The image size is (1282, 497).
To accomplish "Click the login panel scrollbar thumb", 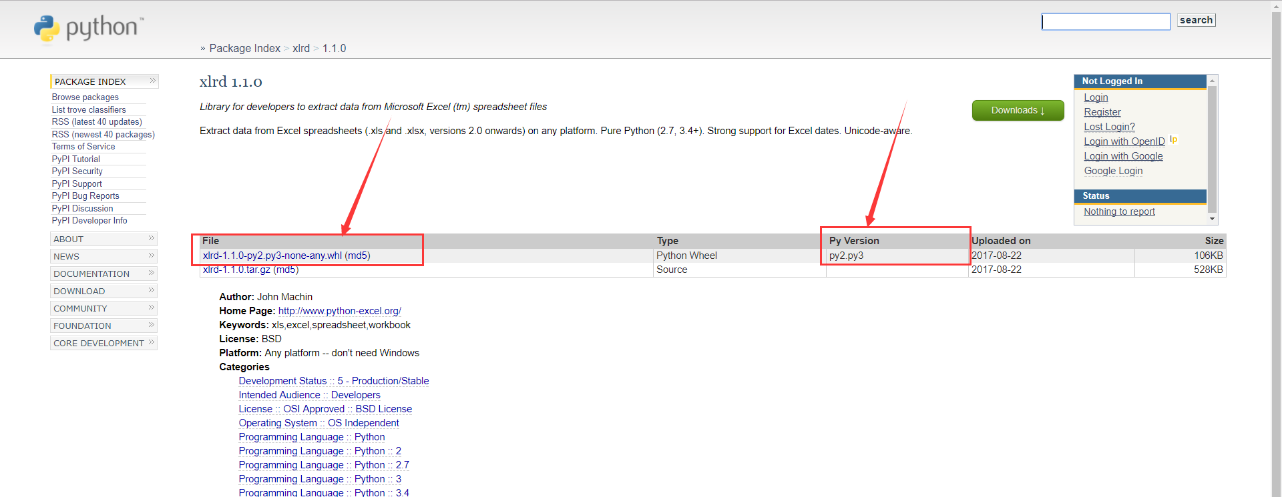I will (x=1213, y=149).
